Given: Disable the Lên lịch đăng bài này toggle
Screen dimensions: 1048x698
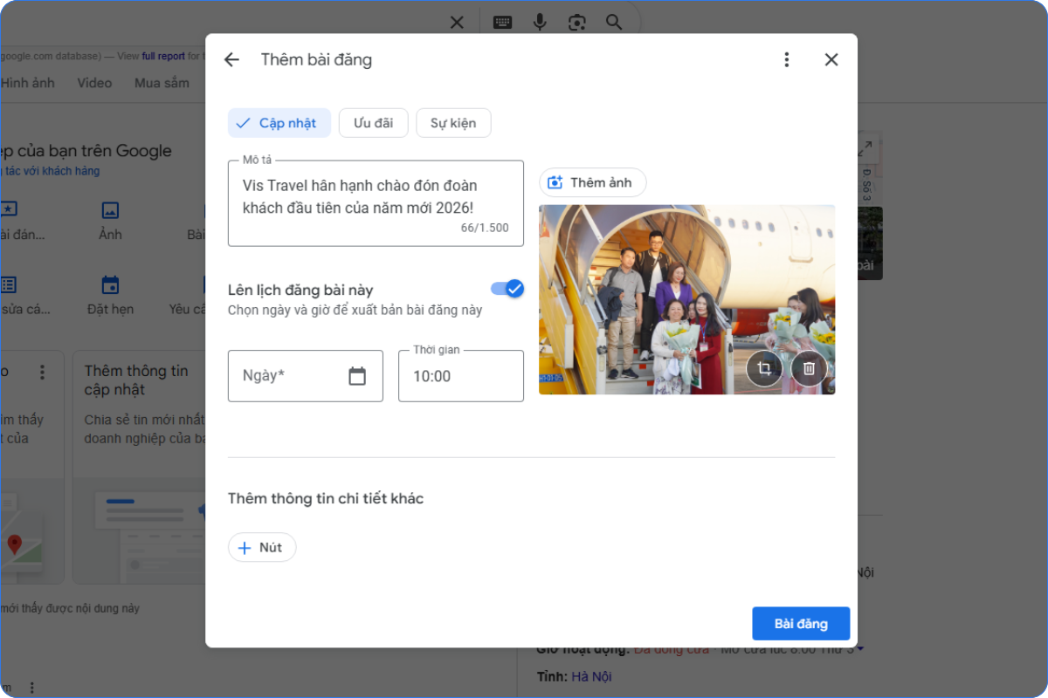Looking at the screenshot, I should point(506,289).
